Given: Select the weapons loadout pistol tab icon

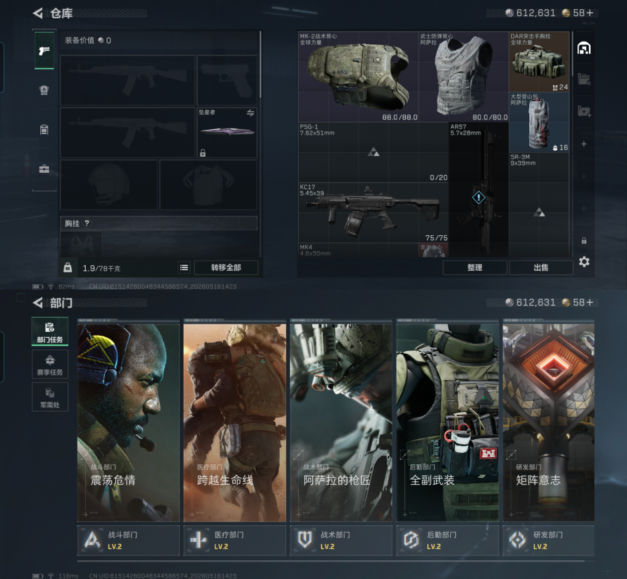Looking at the screenshot, I should [44, 50].
